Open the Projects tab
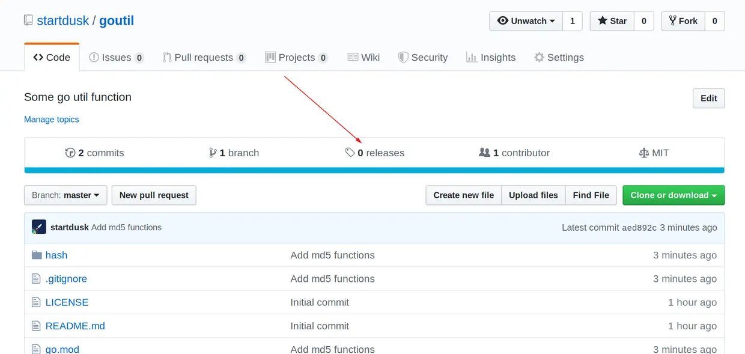Screen dimensions: 745x354 click(297, 57)
